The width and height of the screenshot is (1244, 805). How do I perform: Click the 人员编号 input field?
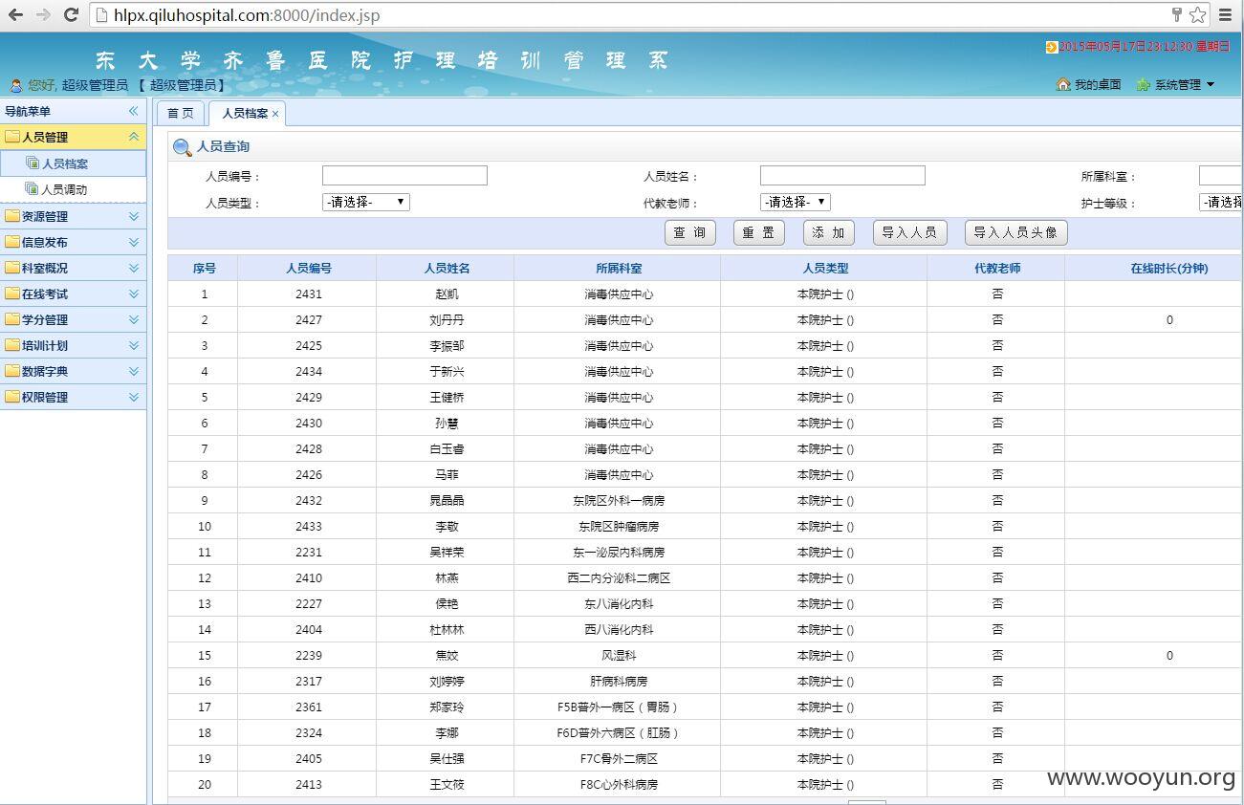click(404, 175)
